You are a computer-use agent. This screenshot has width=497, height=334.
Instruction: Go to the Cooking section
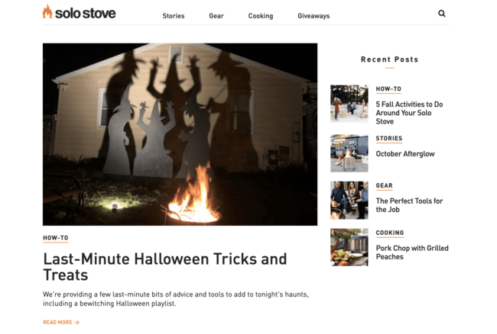[x=261, y=16]
